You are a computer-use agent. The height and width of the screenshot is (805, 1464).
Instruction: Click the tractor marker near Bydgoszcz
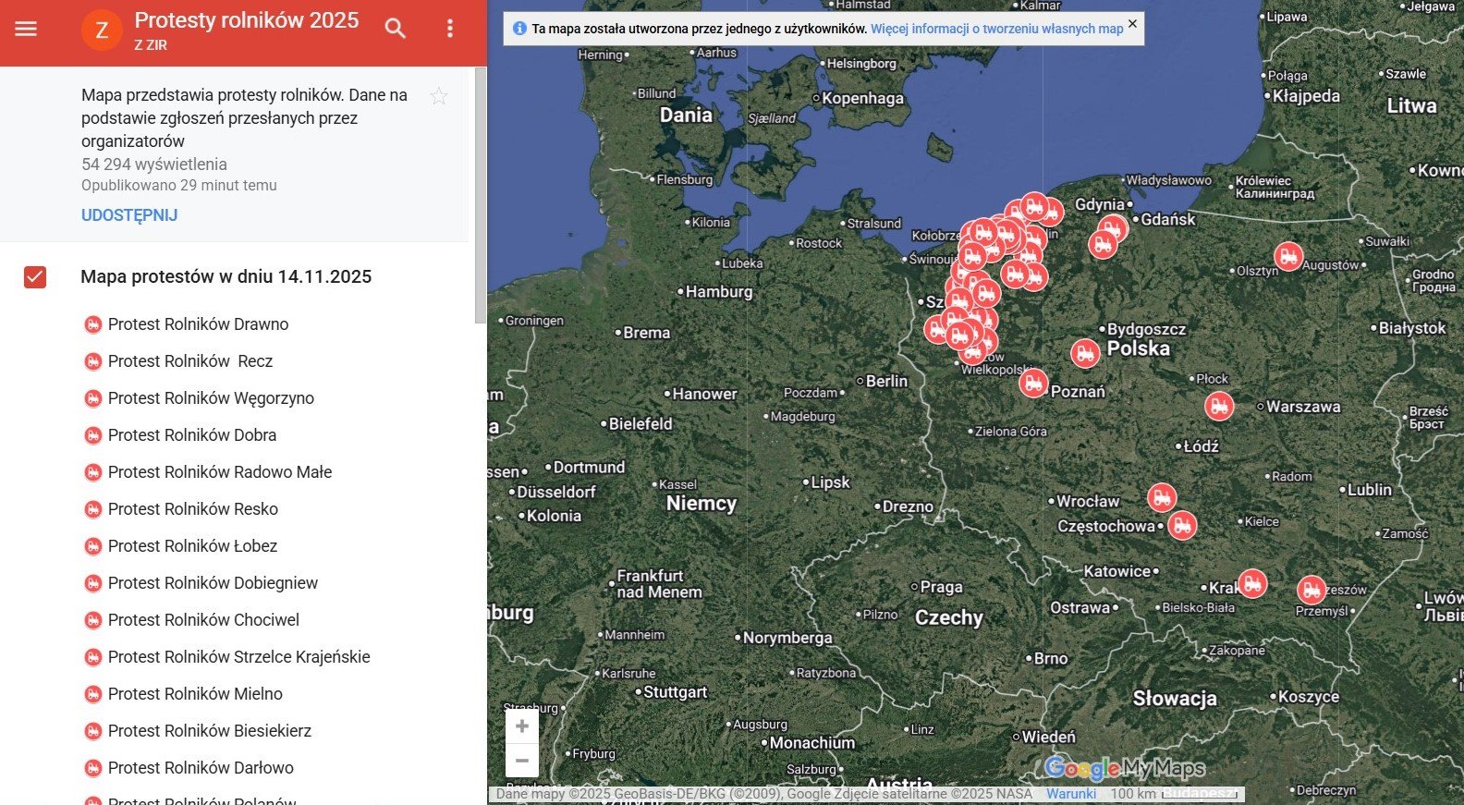click(x=1085, y=352)
